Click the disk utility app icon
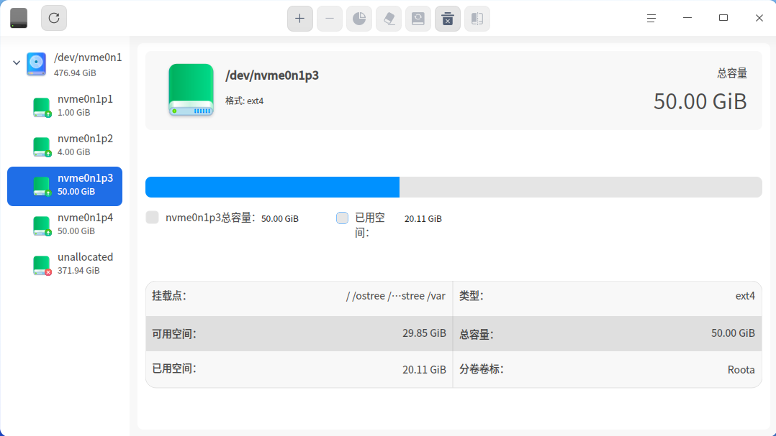The image size is (776, 436). pos(19,18)
